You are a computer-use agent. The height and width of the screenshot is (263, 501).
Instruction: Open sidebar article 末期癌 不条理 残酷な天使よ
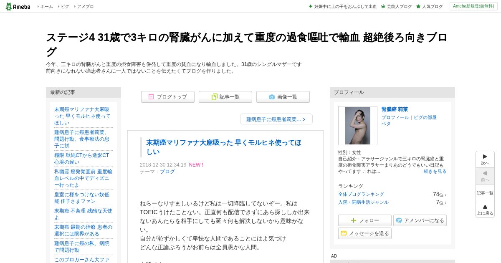click(x=83, y=214)
